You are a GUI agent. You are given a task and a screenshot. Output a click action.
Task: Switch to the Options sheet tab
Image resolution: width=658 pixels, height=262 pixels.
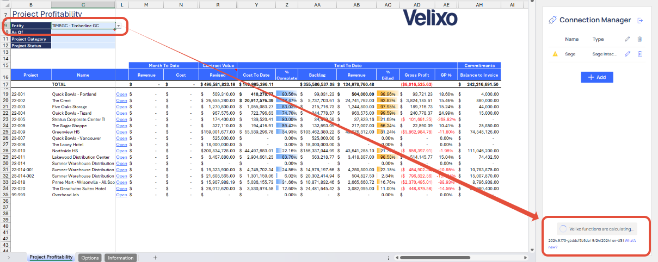tap(90, 258)
